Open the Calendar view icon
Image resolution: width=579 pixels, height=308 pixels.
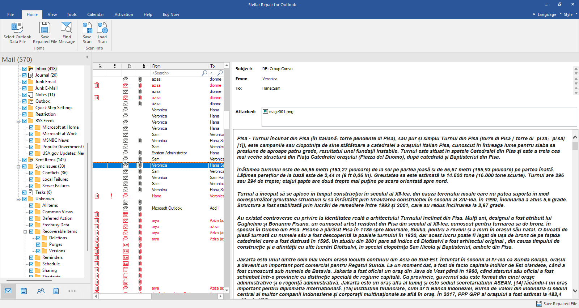[x=24, y=291]
